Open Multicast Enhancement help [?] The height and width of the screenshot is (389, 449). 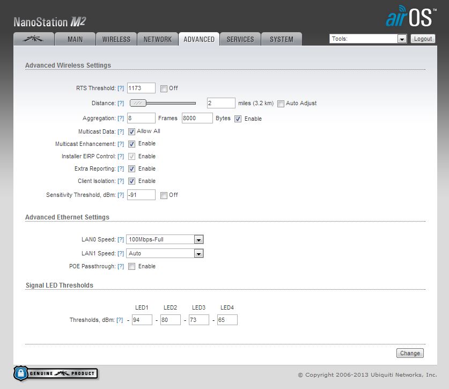coord(121,144)
